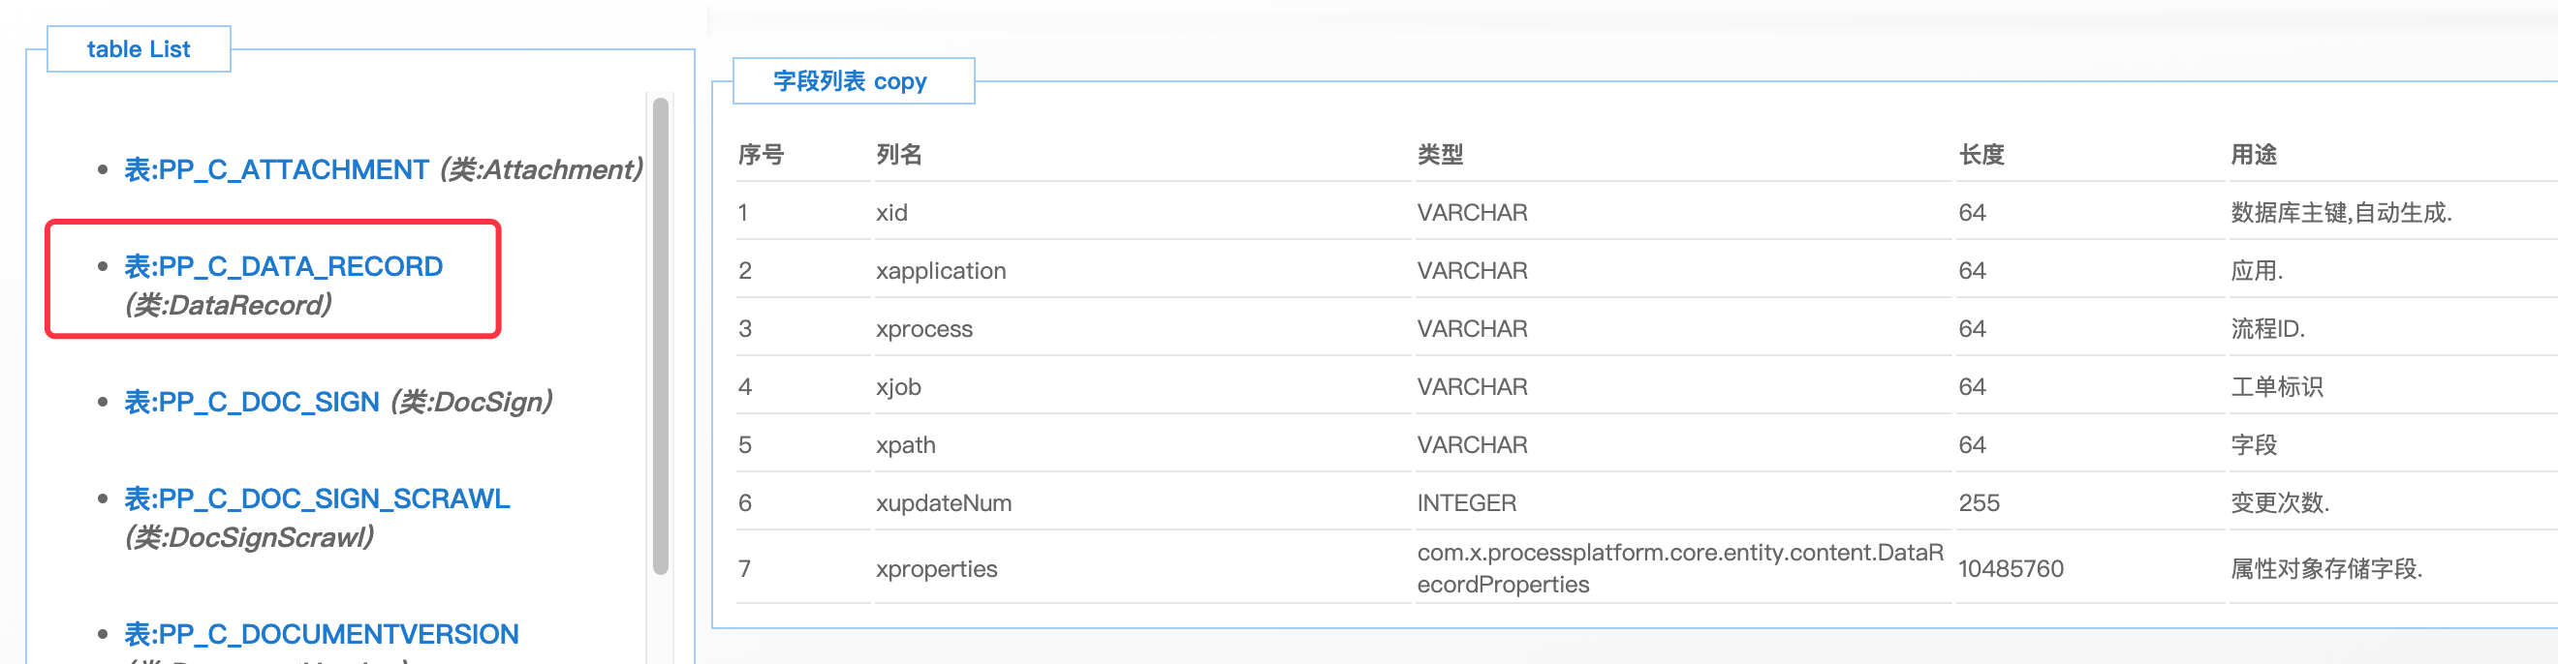Click the '字段列表 copy' panel title
The height and width of the screenshot is (664, 2558).
[849, 81]
